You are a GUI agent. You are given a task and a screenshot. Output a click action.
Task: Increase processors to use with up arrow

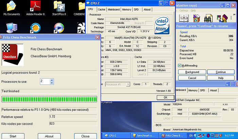[x=52, y=80]
